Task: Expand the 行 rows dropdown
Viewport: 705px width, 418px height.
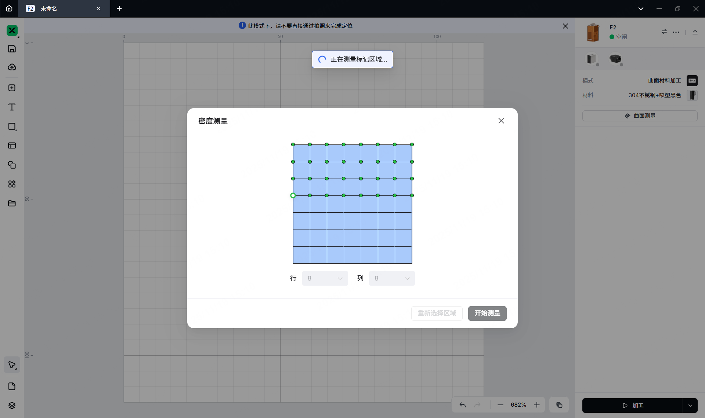Action: 325,278
